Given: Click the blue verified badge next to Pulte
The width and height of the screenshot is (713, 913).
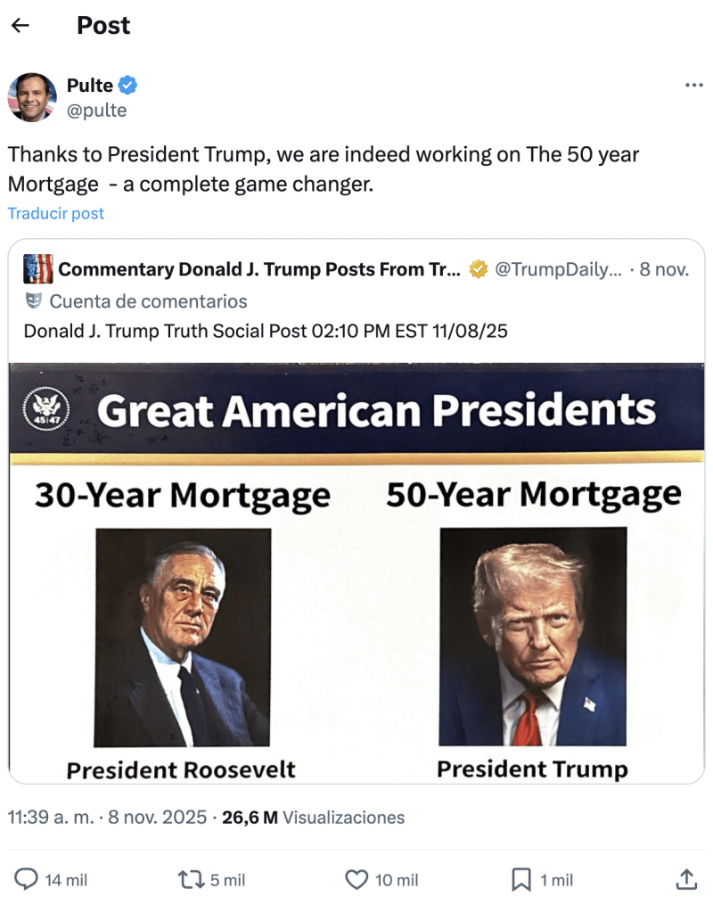Looking at the screenshot, I should (128, 86).
